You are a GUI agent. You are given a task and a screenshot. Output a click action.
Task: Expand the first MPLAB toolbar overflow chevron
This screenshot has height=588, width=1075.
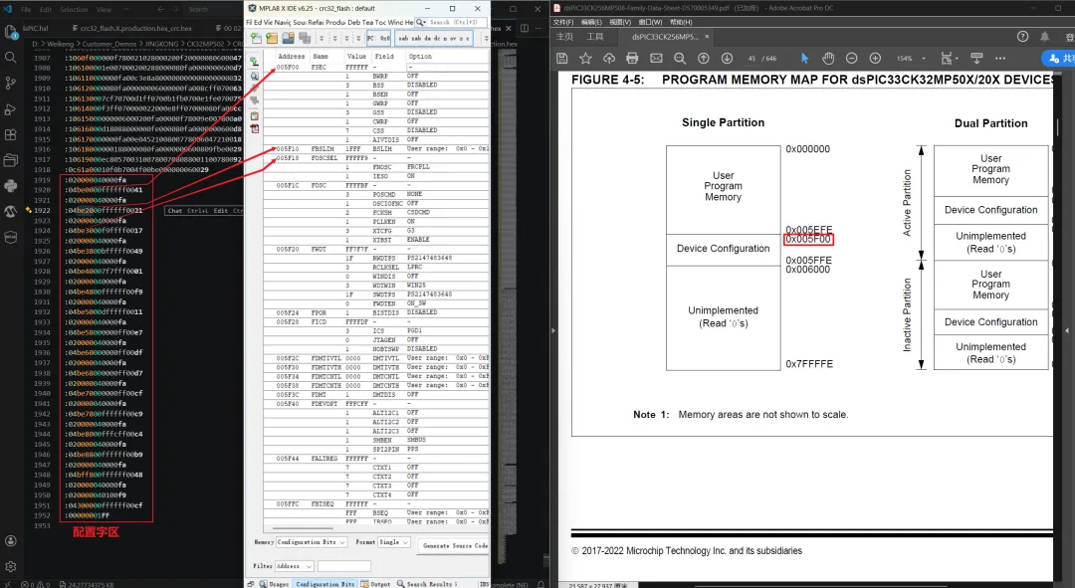321,39
